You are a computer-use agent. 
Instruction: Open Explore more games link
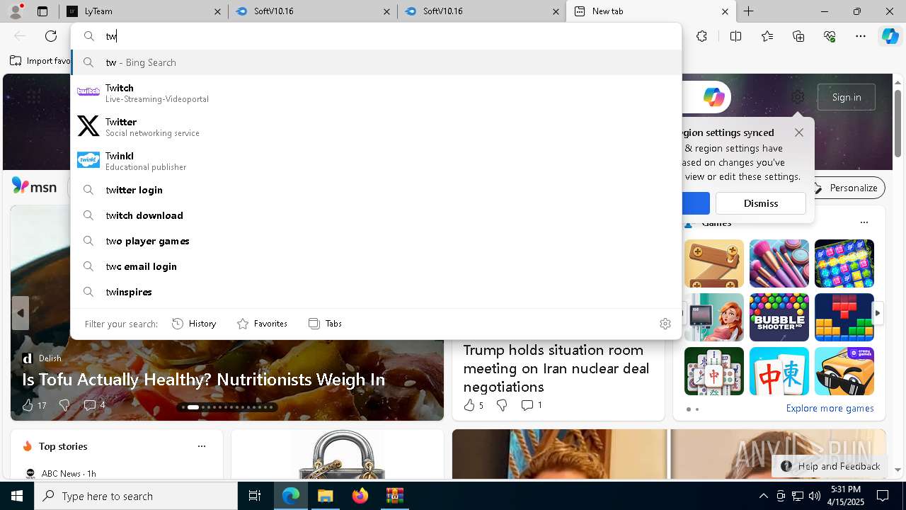[830, 408]
